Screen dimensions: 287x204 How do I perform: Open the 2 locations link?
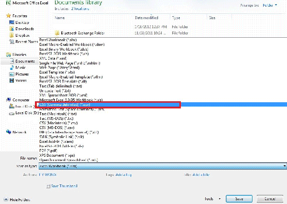[x=80, y=9]
